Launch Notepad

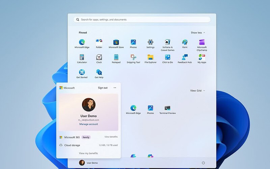[x=116, y=59]
